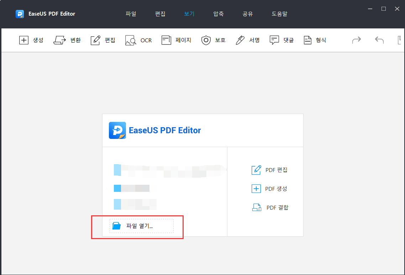Image resolution: width=405 pixels, height=275 pixels.
Task: Click the blue folder icon beside 파일 열기
Action: (117, 226)
